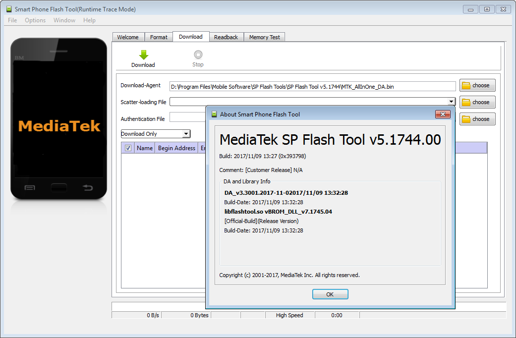The image size is (516, 338).
Task: Minimize the Smart Phone Flash Tool window
Action: 470,9
